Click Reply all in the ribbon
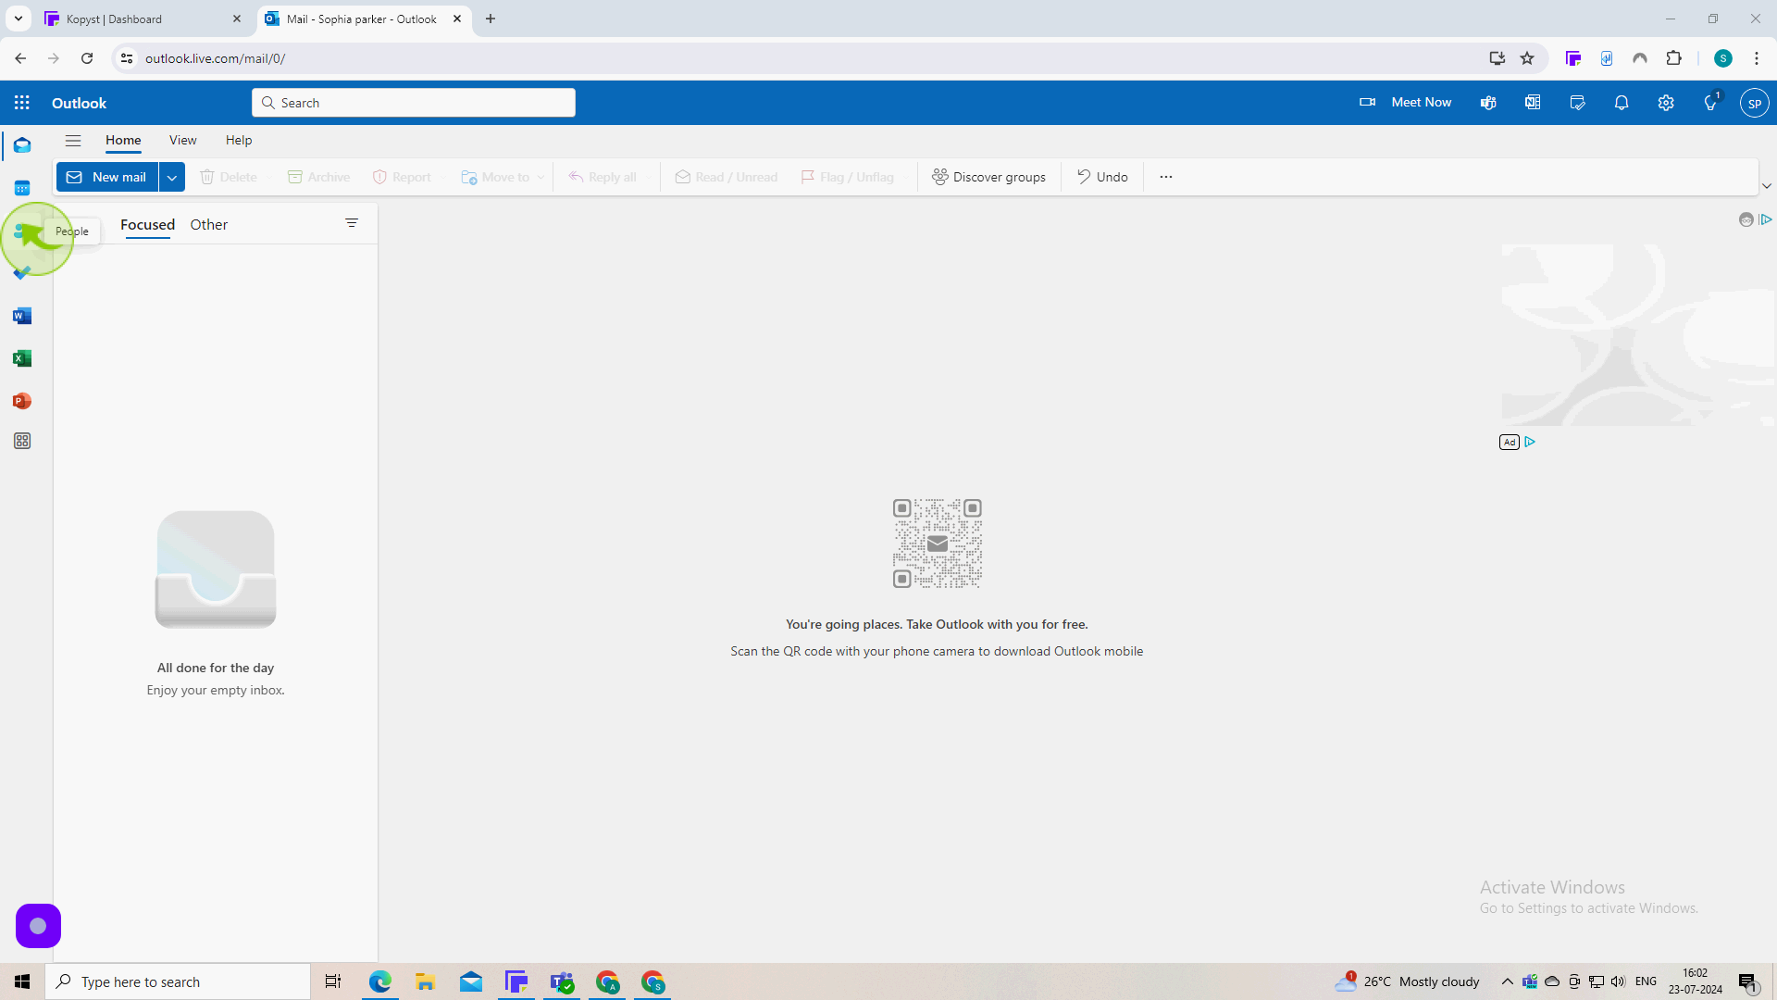This screenshot has width=1777, height=1000. pos(603,177)
